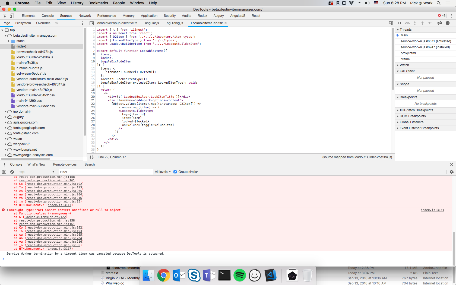Click the Step into debugger icon
The height and width of the screenshot is (285, 456).
(415, 23)
